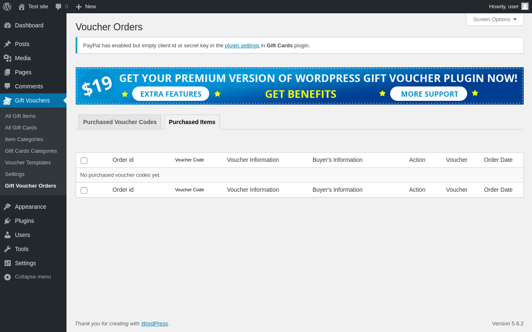Viewport: 532px width, 332px height.
Task: Click the No purchased voucher codes message
Action: (121, 175)
